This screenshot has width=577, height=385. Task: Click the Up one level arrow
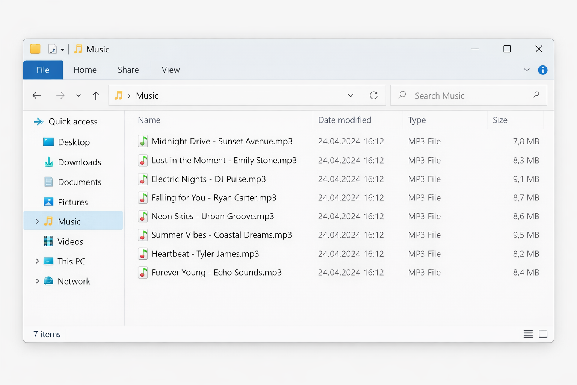point(96,95)
